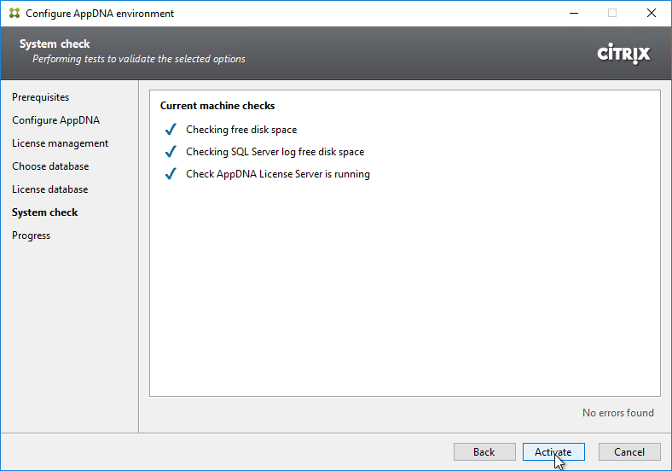Click 'Performing tests to validate' subtitle
Screen dimensions: 672x471
point(139,59)
